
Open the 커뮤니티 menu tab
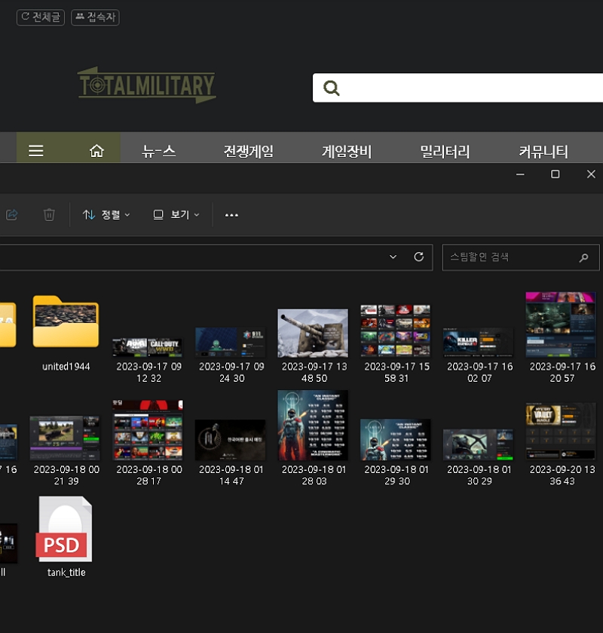coord(543,152)
